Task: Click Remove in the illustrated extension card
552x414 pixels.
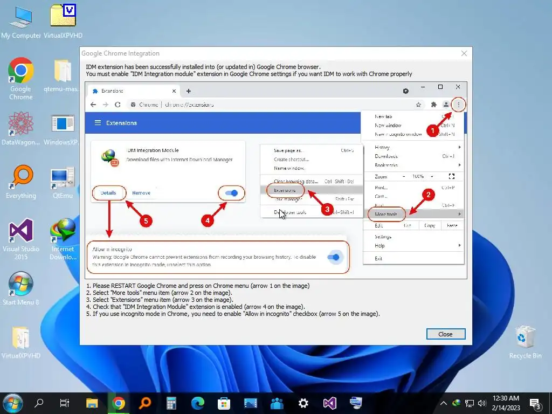Action: (141, 193)
